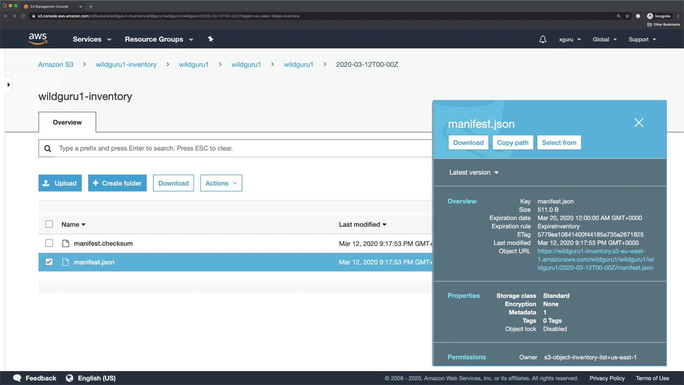
Task: Open the Properties section in the details panel
Action: tap(463, 296)
